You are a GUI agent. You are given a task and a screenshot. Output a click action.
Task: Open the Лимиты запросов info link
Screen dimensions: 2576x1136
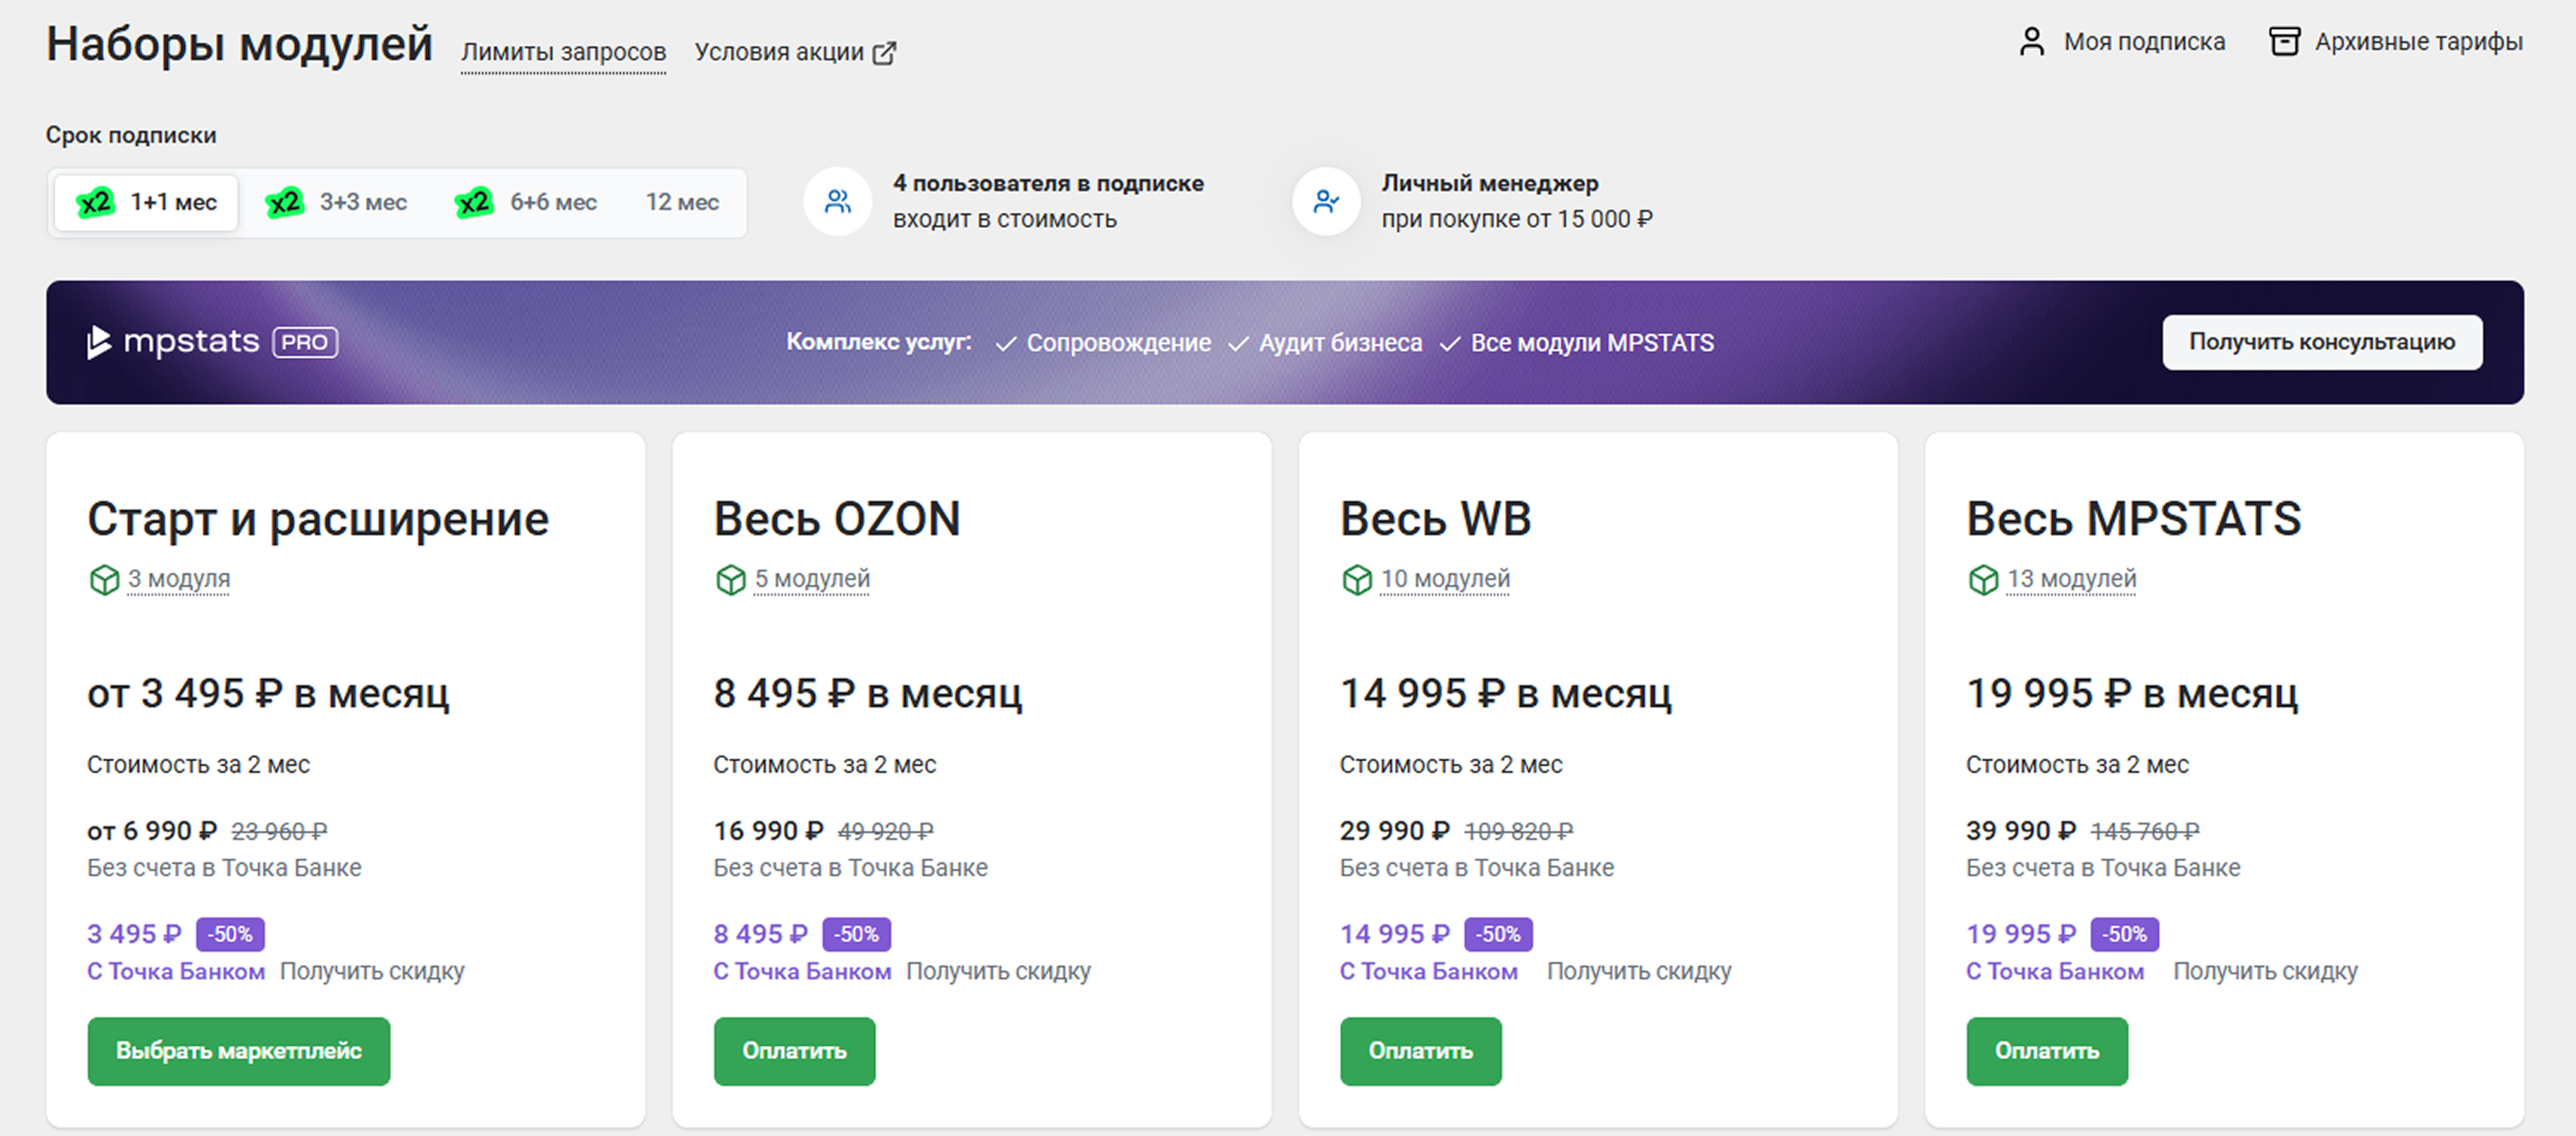[563, 52]
